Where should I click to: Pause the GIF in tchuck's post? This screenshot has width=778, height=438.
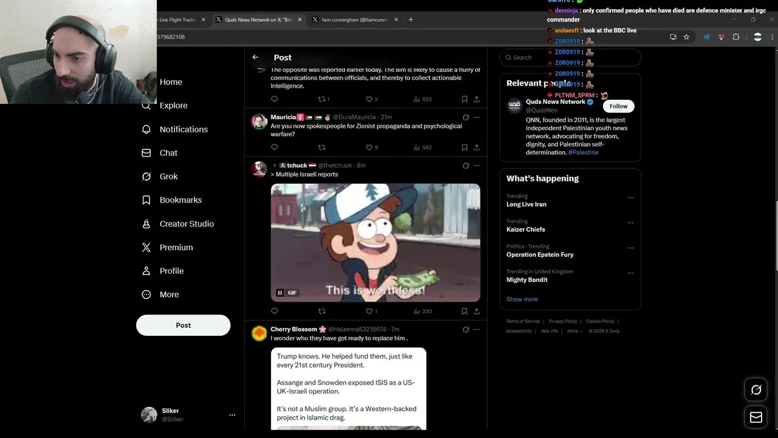point(280,293)
